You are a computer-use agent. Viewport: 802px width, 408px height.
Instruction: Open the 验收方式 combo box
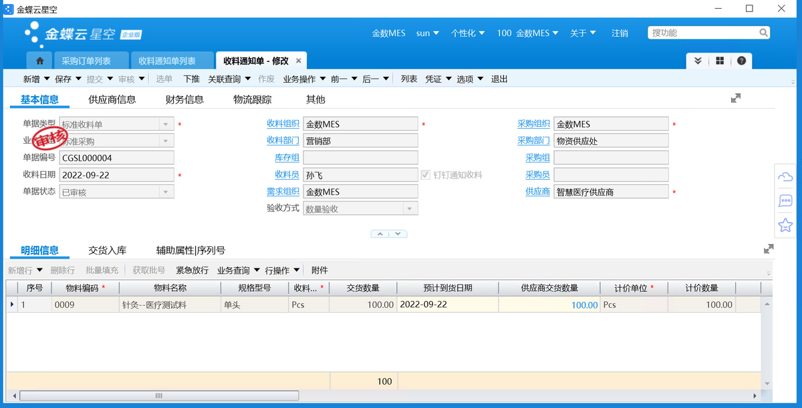(x=410, y=208)
